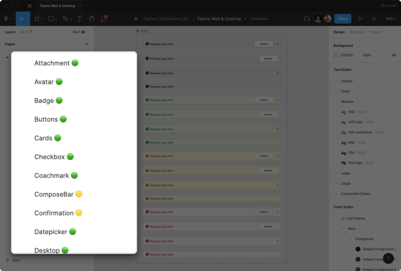Click the missing fonts A? icon

(374, 19)
